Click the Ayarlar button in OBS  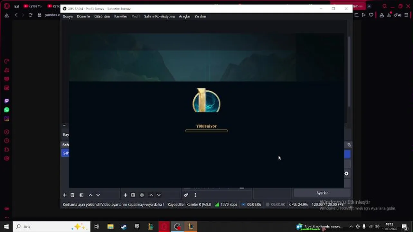(322, 193)
